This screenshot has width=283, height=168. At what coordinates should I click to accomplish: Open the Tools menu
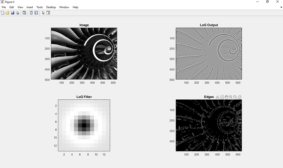click(x=39, y=7)
